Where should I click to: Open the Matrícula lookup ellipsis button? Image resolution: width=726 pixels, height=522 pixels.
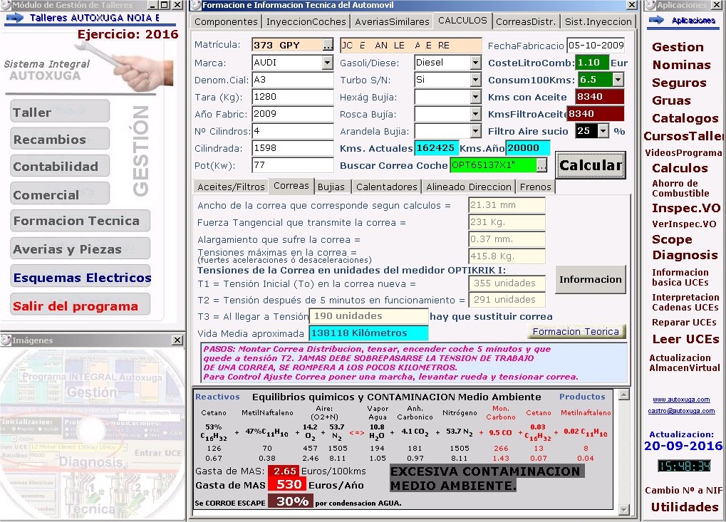pos(328,45)
